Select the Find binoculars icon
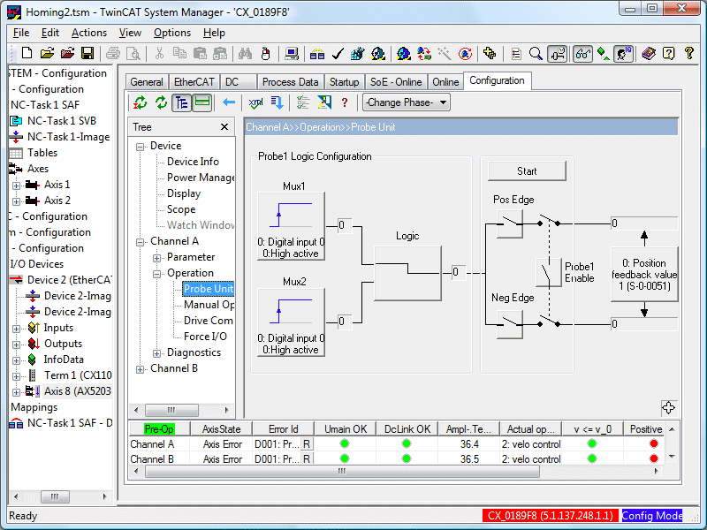Image resolution: width=707 pixels, height=530 pixels. point(246,51)
